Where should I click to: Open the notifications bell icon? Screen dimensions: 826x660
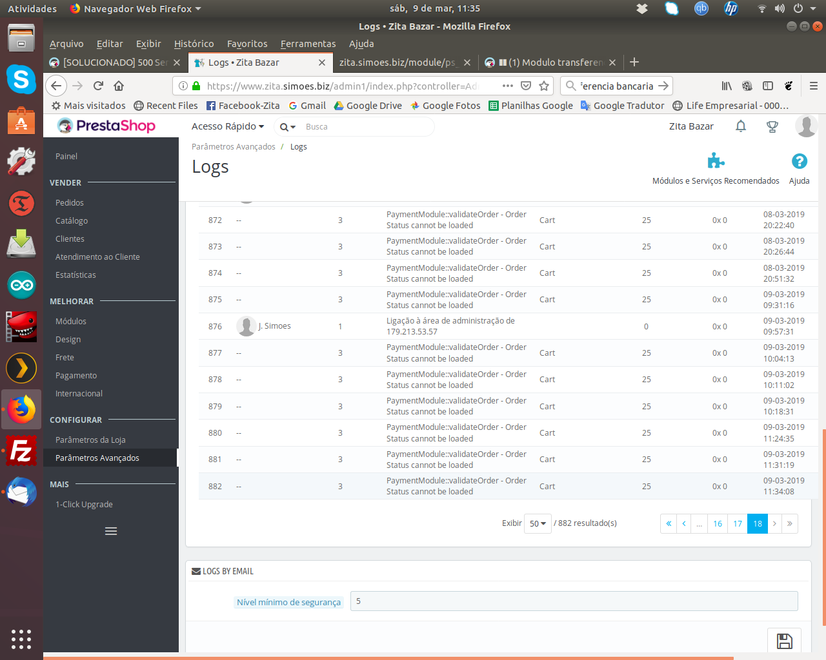click(741, 126)
